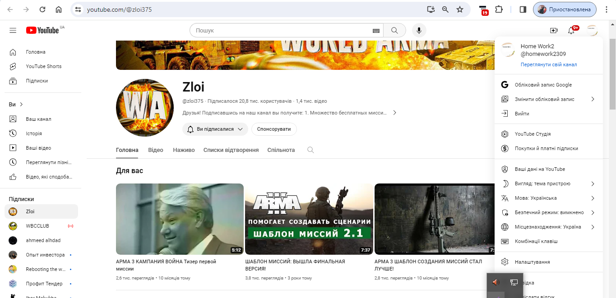Open Історія in sidebar
Screen dimensions: 616x298
(x=41, y=133)
